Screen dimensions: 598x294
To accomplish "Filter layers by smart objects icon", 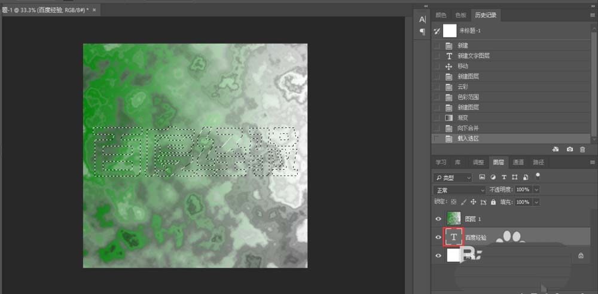I will point(526,177).
